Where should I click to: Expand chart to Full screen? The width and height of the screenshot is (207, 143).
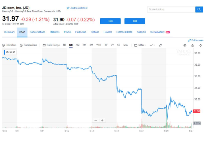pos(196,40)
